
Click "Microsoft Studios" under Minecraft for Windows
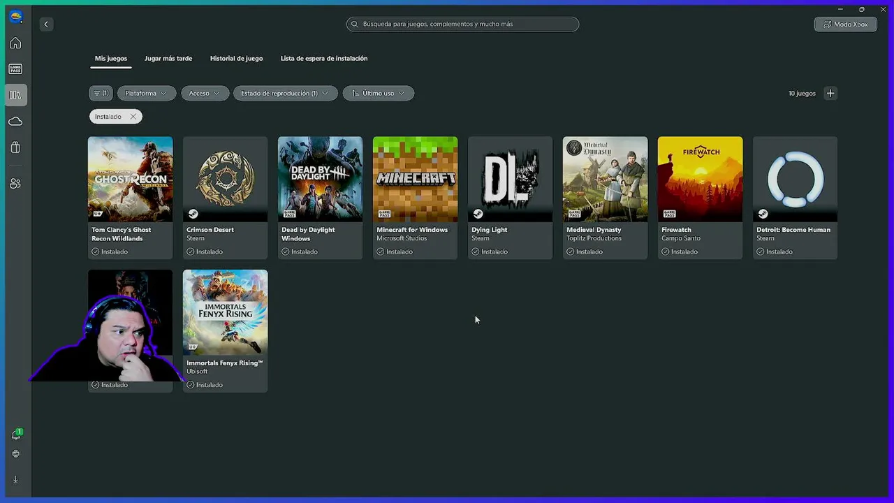(x=402, y=238)
